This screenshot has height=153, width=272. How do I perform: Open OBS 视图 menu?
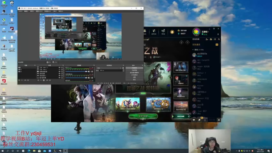(32, 11)
